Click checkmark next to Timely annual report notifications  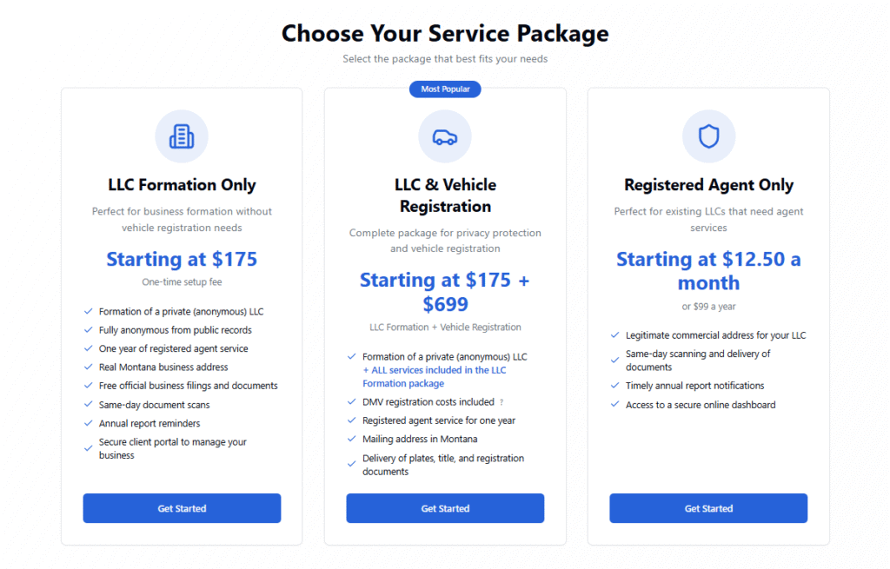pos(614,385)
